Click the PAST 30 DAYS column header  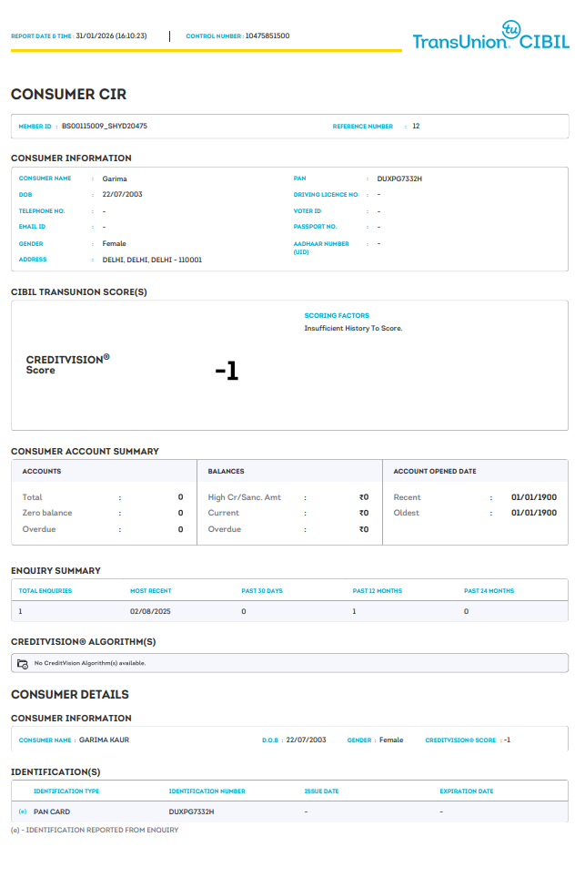coord(262,591)
